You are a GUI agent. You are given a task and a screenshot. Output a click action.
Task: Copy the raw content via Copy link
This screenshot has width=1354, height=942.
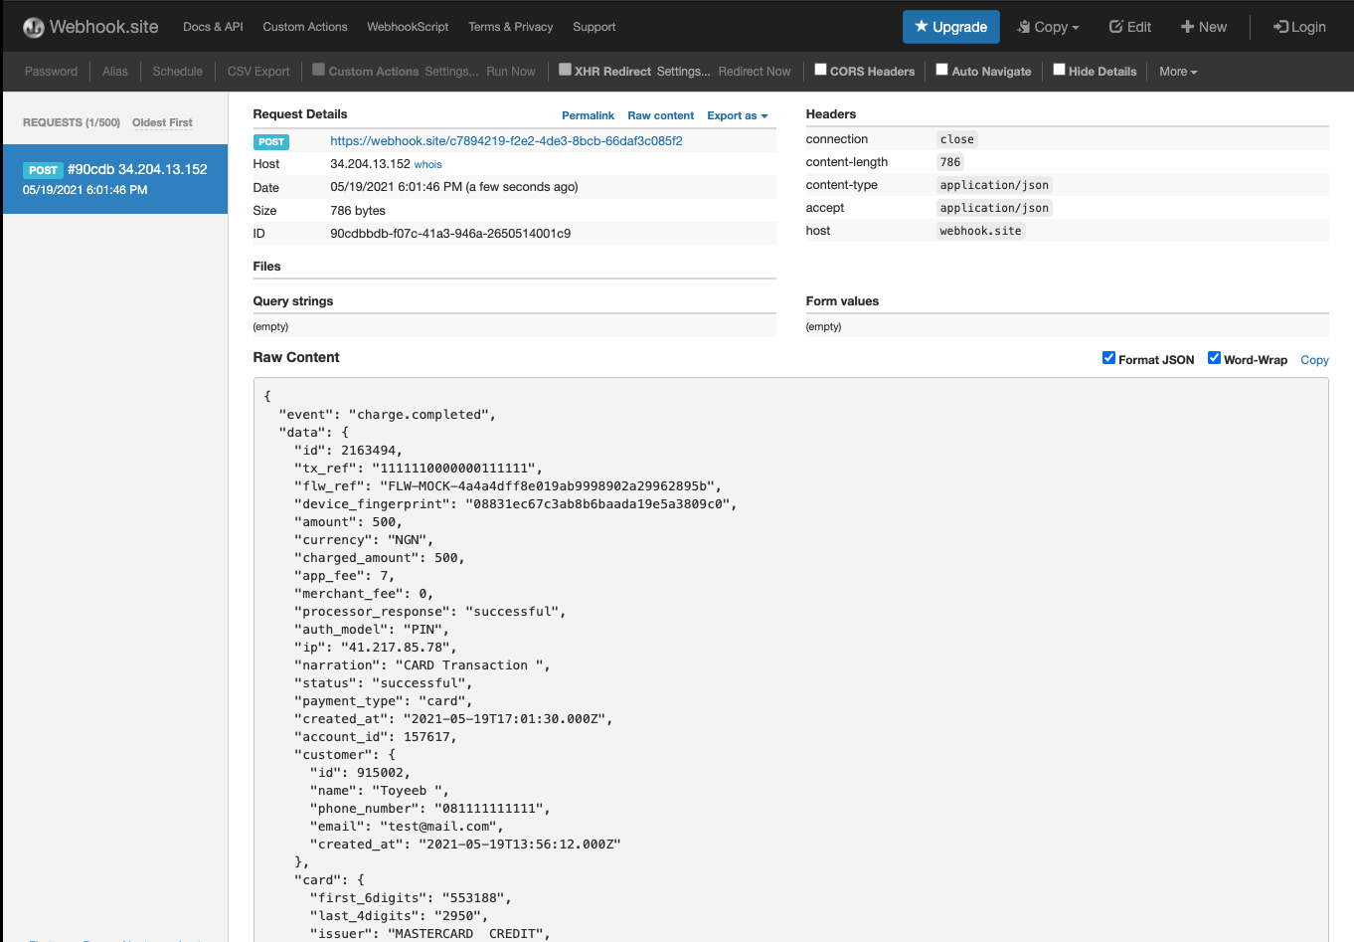click(x=1314, y=360)
